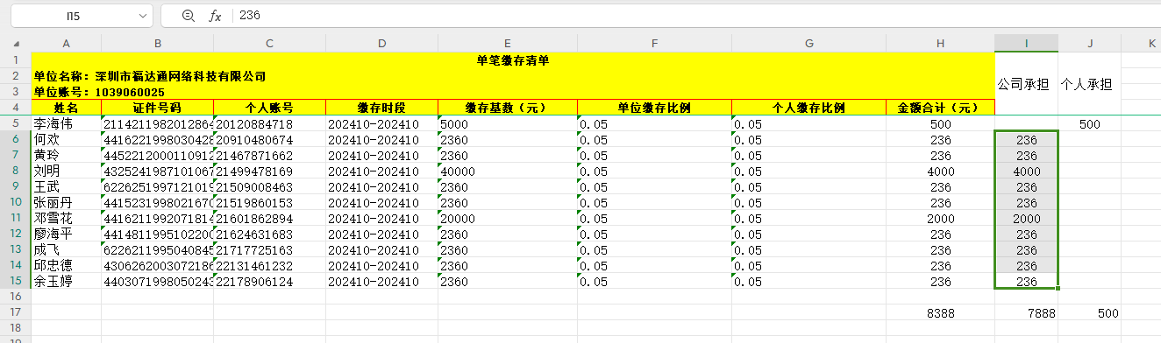1161x343 pixels.
Task: Select the name cell 刘明
Action: point(67,171)
